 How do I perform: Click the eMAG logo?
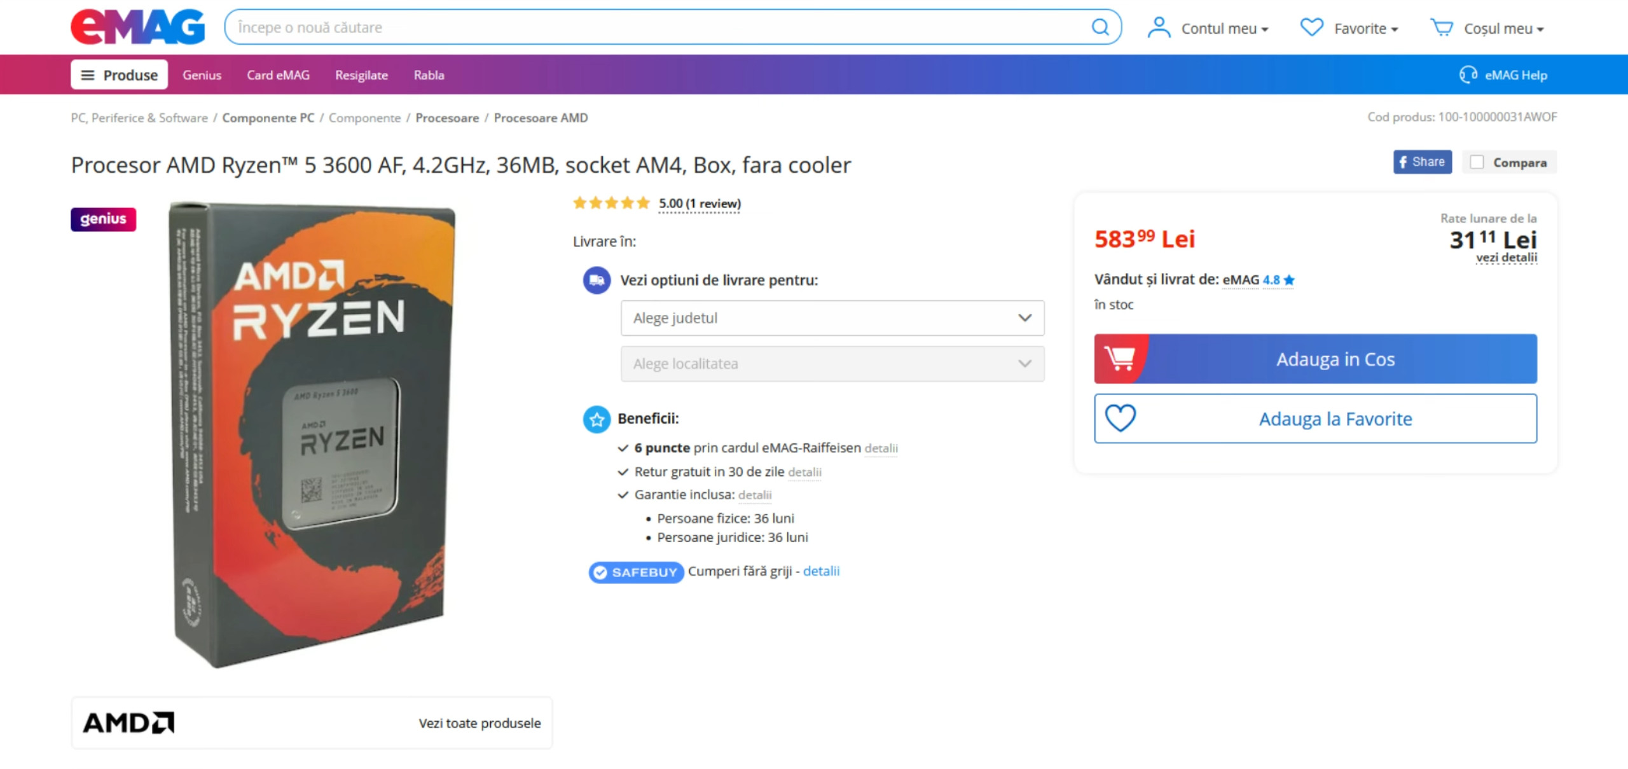[138, 27]
